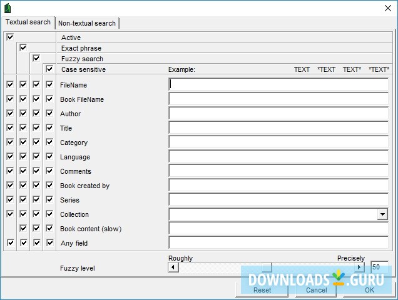This screenshot has height=300, width=398.
Task: Click the Book FileName input field
Action: 278,99
